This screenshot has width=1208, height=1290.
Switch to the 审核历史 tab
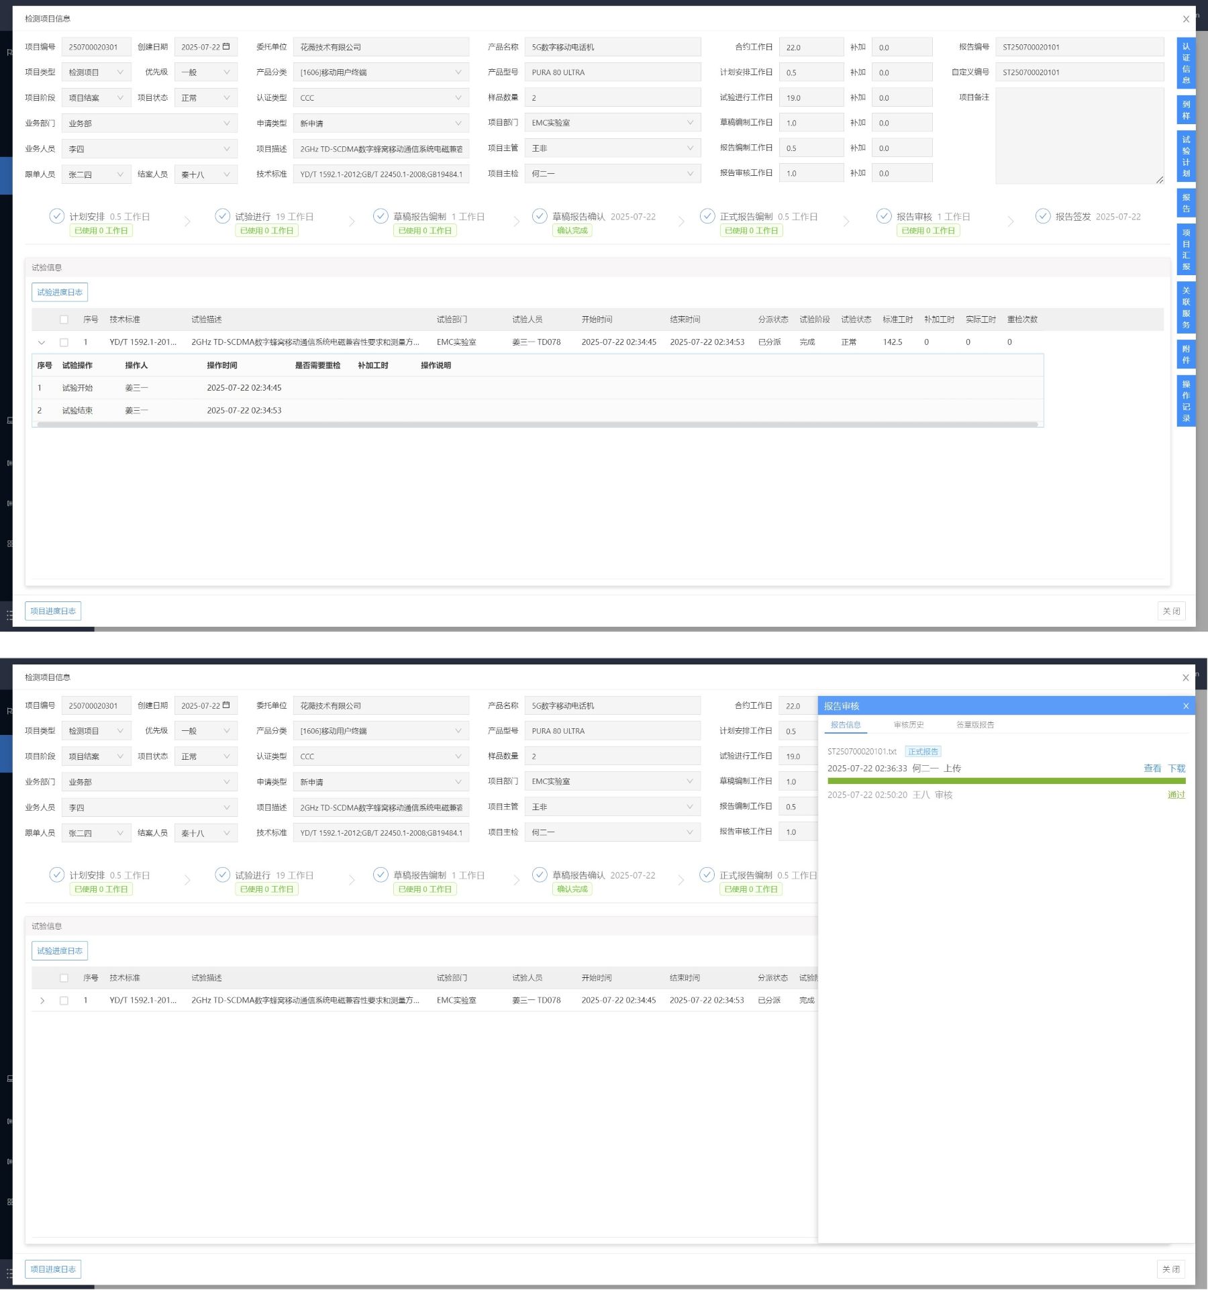(908, 725)
